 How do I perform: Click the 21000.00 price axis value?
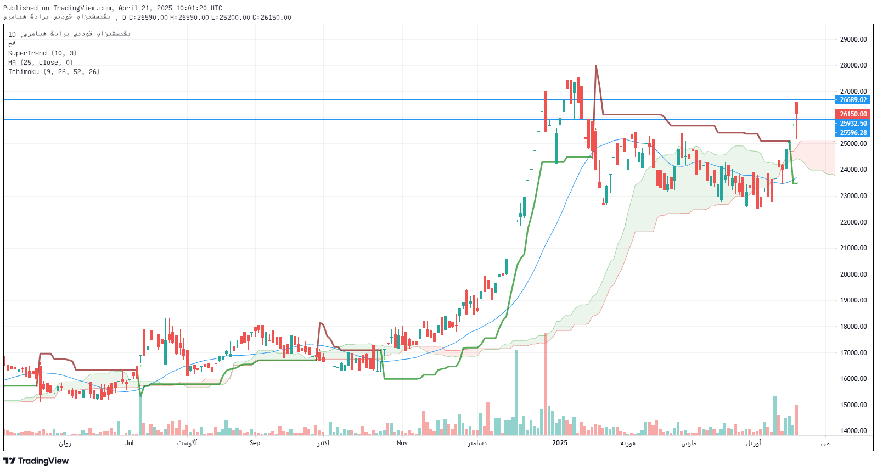(x=853, y=248)
